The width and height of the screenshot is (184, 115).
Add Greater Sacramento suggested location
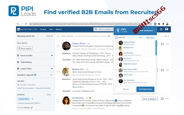coord(29,103)
